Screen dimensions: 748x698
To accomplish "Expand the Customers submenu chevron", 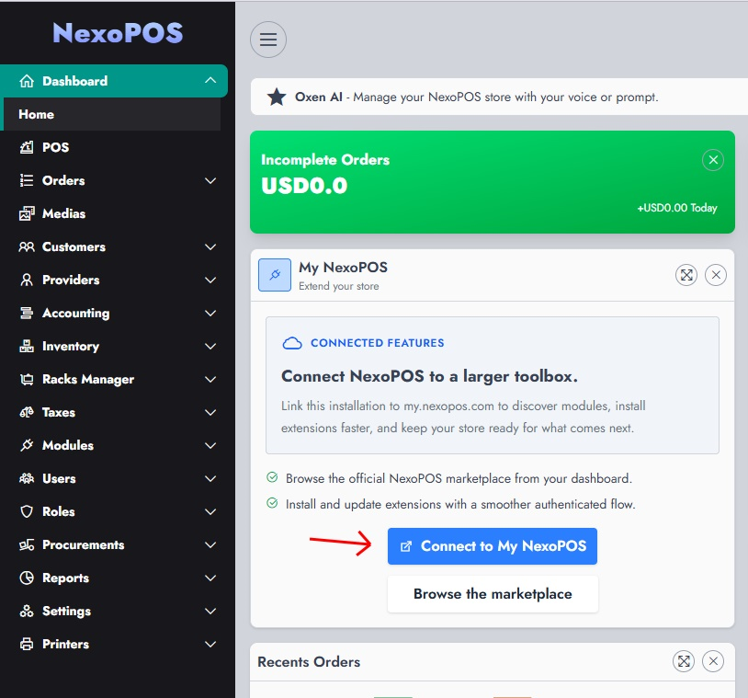I will click(210, 246).
